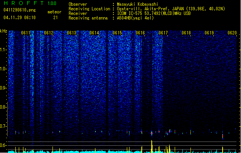Screen dimensions: 241x153
Task: Click the 0618 time marker
Action: pyautogui.click(x=186, y=33)
